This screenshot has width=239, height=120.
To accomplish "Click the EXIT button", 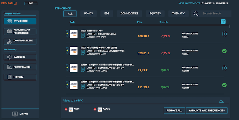I will pos(31,3).
